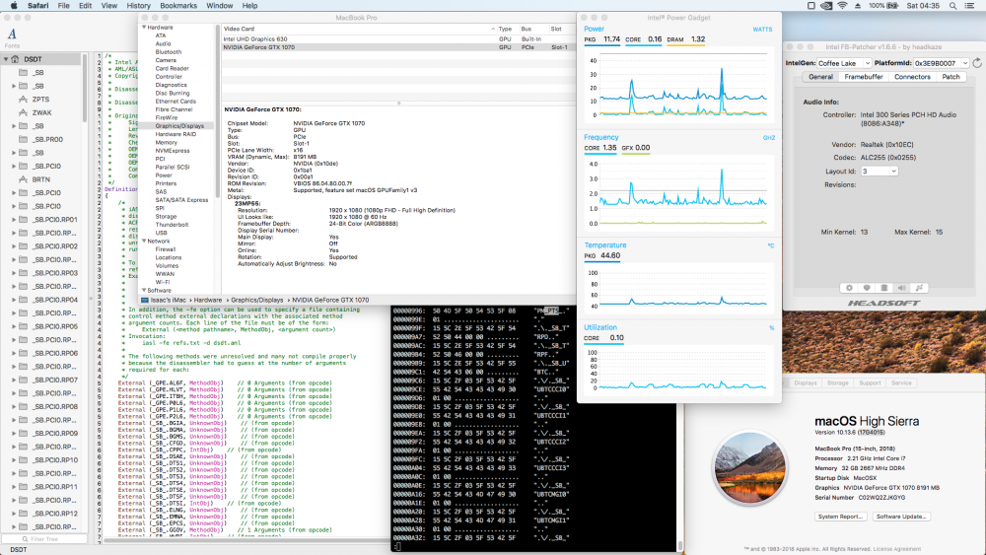Expand the _SB.PCI0.RP01 tree node
The image size is (986, 555).
pyautogui.click(x=14, y=220)
